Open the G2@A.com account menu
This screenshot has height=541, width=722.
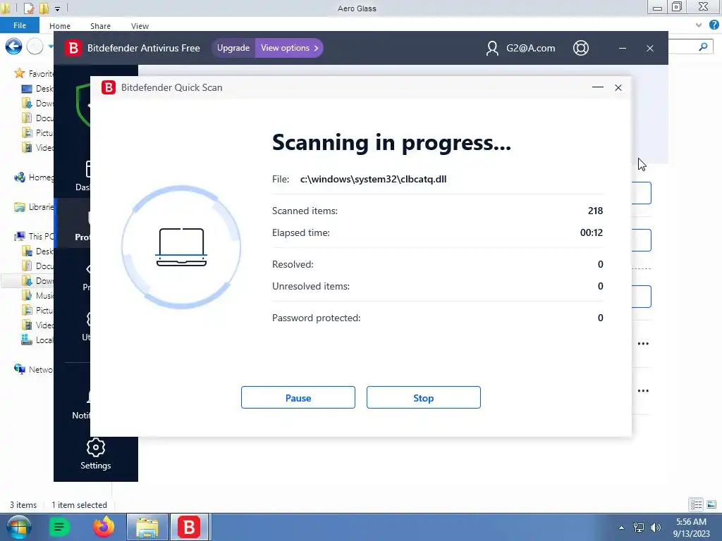(x=520, y=48)
